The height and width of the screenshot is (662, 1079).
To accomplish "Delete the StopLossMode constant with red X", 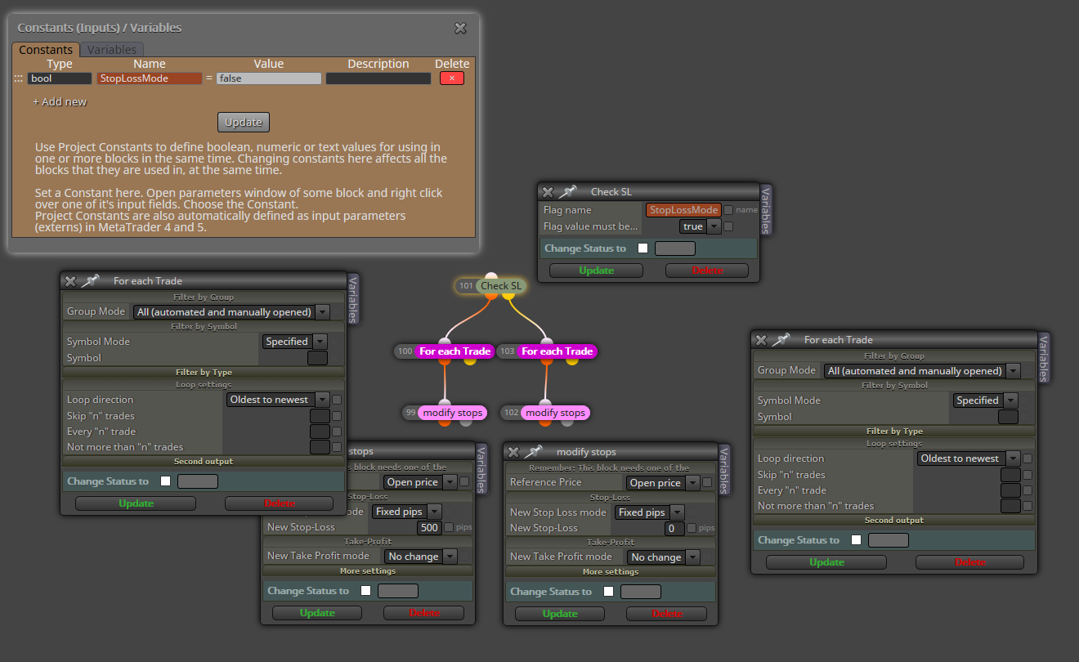I will coord(452,78).
